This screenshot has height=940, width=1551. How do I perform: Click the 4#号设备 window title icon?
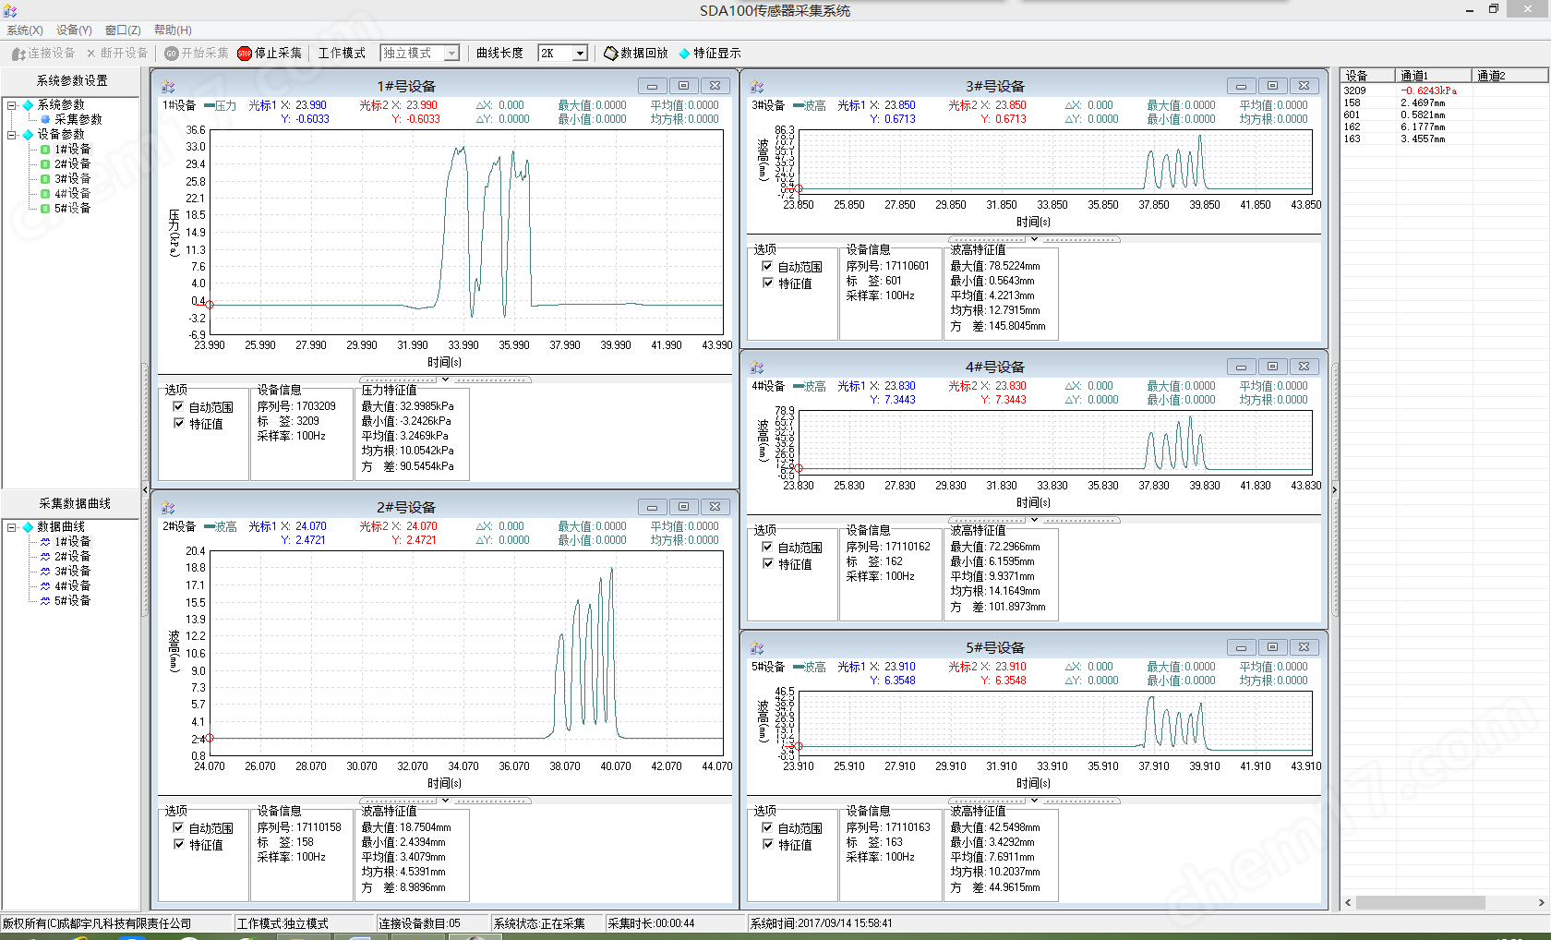pos(757,367)
